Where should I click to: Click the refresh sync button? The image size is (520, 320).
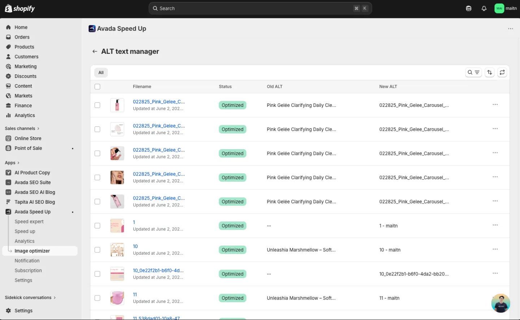pyautogui.click(x=502, y=72)
